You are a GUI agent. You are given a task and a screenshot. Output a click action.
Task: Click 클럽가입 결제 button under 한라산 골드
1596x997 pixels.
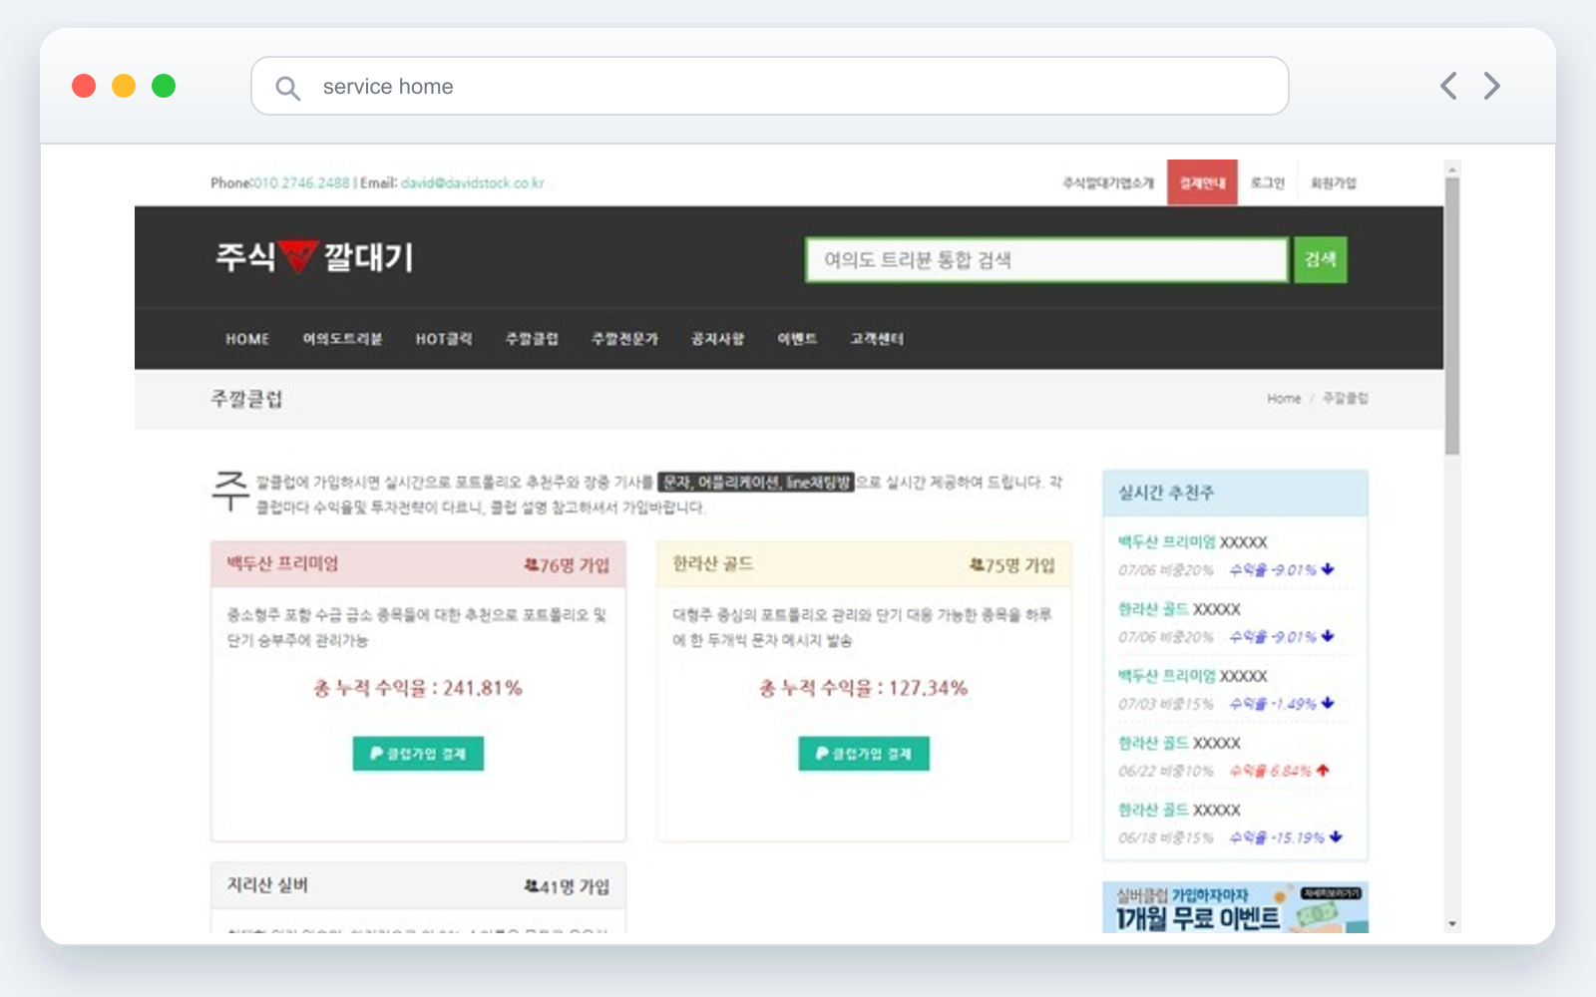[864, 754]
